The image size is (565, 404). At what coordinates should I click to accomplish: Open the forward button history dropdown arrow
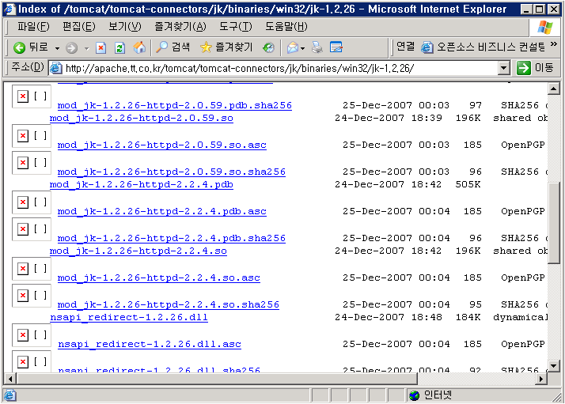click(x=86, y=48)
